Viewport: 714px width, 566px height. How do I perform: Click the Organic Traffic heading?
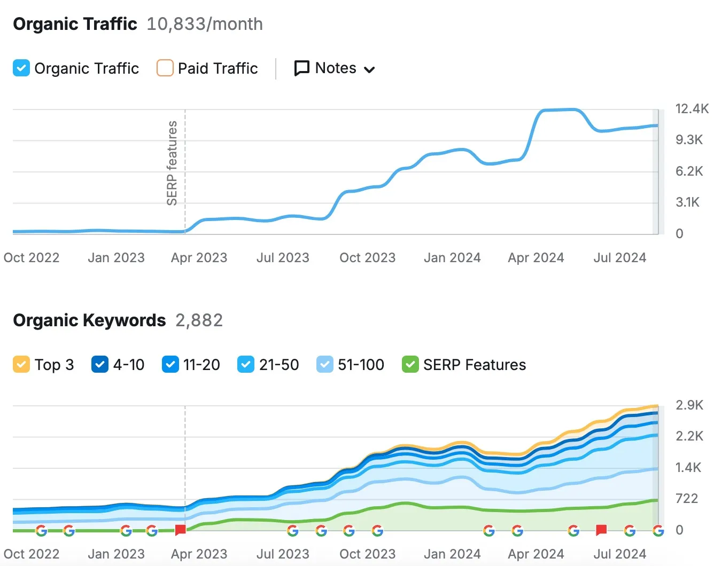75,24
